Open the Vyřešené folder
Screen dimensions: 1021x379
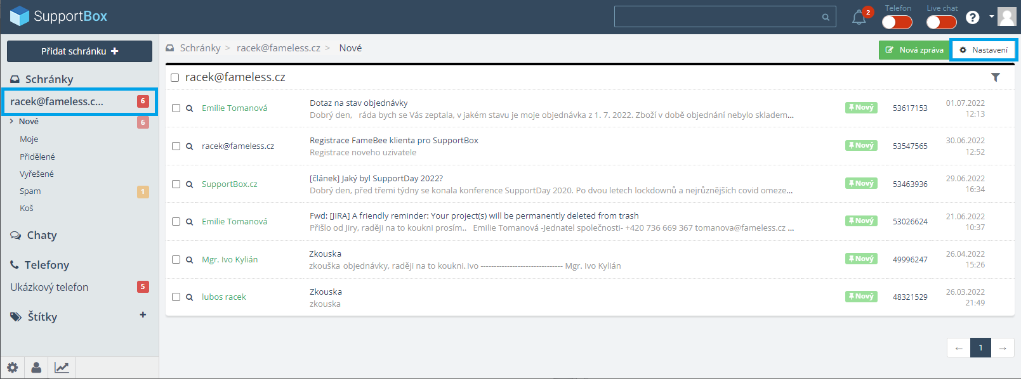(37, 174)
